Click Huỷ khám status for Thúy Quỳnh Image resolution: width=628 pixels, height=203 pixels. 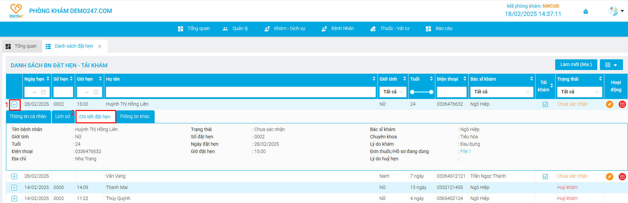coord(568,199)
